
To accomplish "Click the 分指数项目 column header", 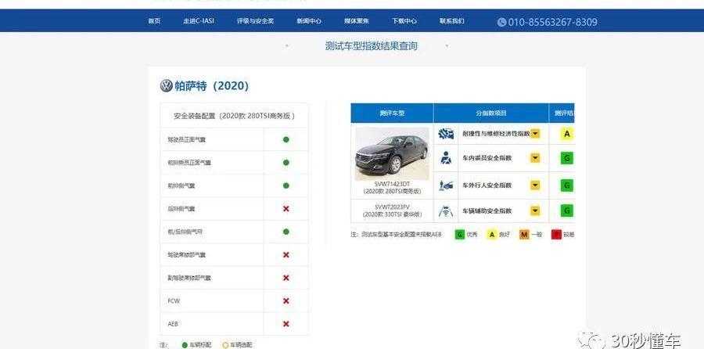I will click(491, 113).
